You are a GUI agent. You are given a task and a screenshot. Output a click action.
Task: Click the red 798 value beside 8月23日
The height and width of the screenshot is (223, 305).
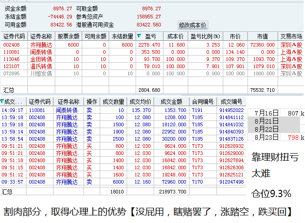point(293,137)
